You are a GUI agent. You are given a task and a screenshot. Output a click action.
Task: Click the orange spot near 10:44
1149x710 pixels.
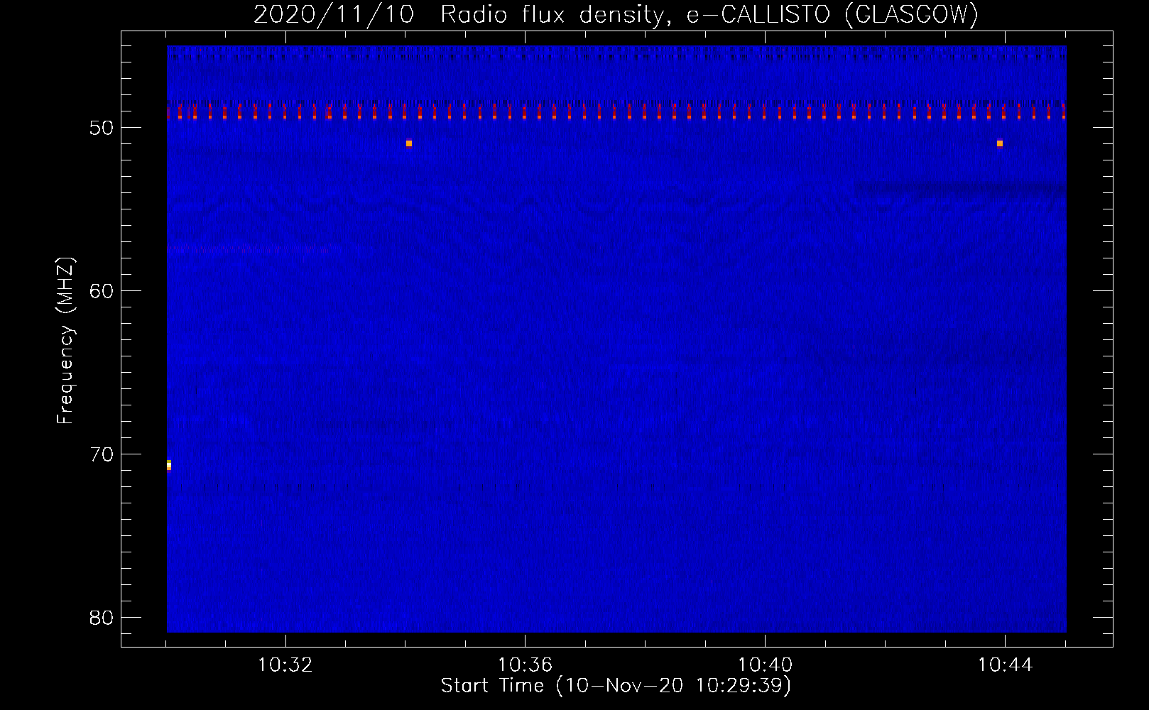pyautogui.click(x=1000, y=143)
